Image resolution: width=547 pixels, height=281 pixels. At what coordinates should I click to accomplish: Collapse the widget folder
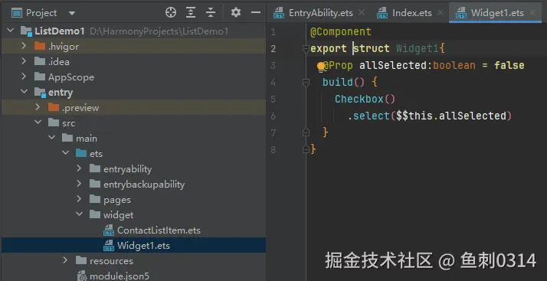(x=80, y=214)
